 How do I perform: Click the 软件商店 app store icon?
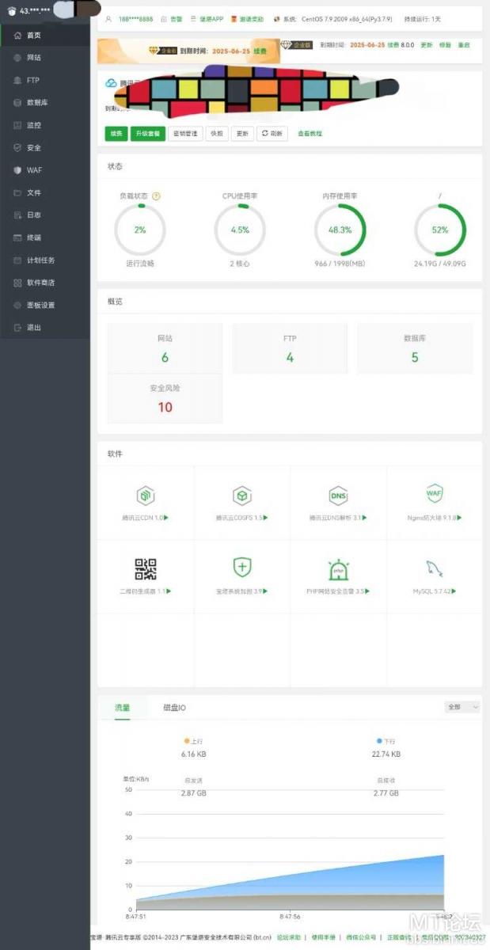click(17, 283)
